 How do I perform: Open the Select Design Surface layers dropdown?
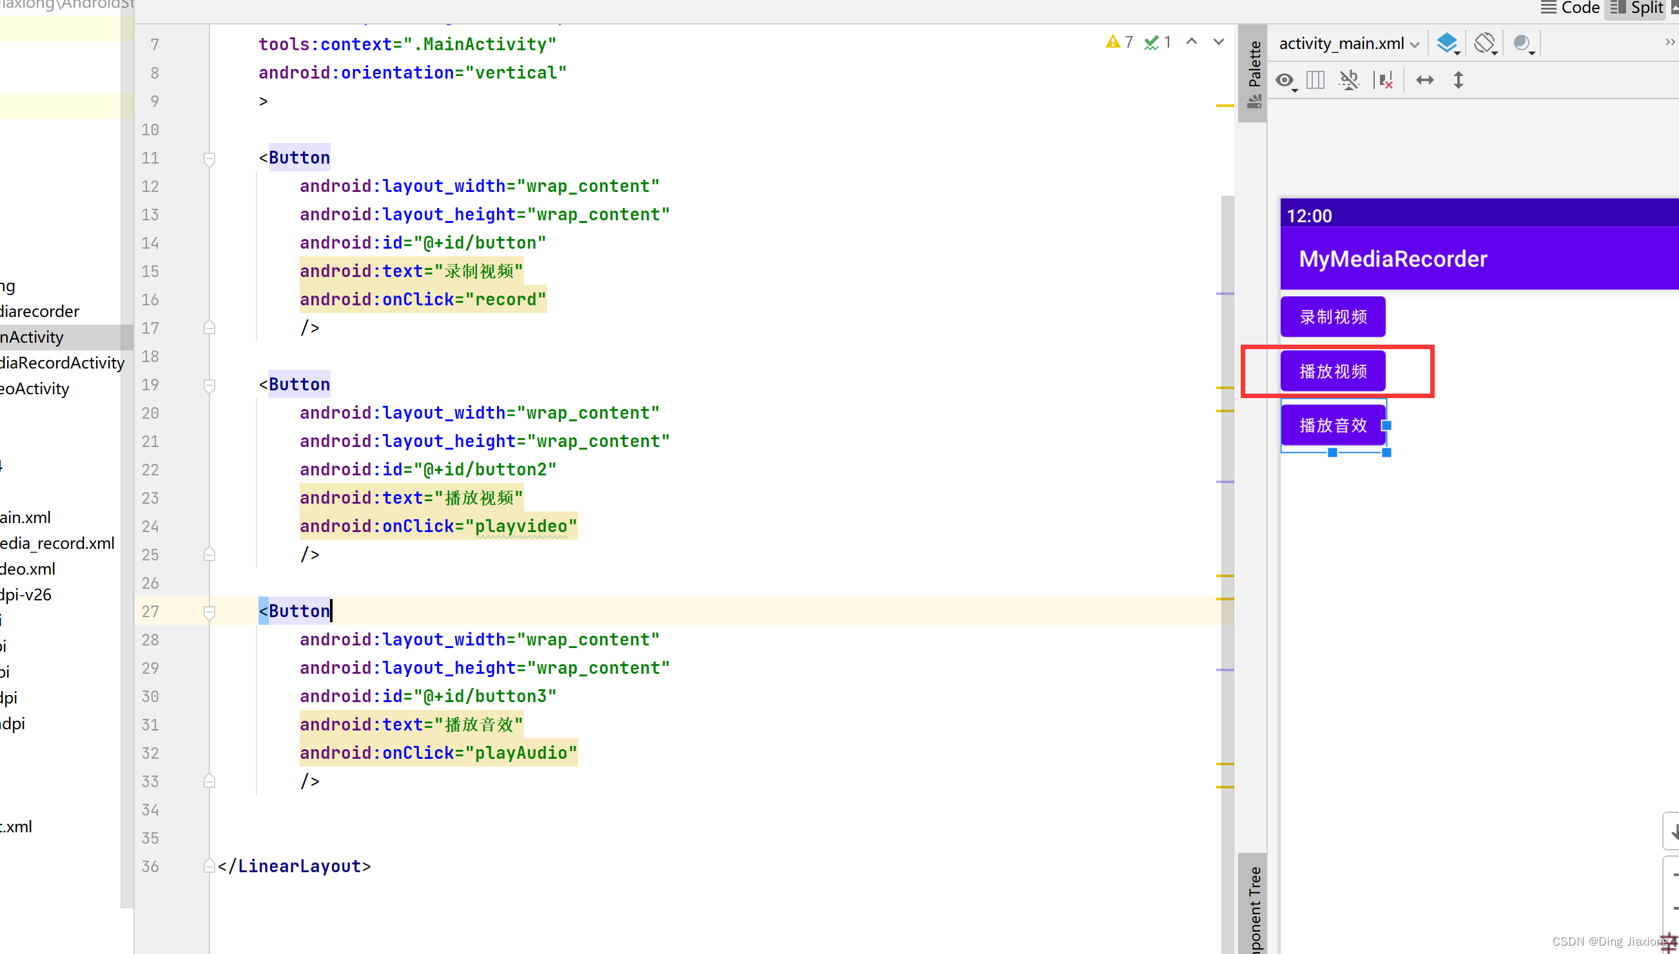1448,43
